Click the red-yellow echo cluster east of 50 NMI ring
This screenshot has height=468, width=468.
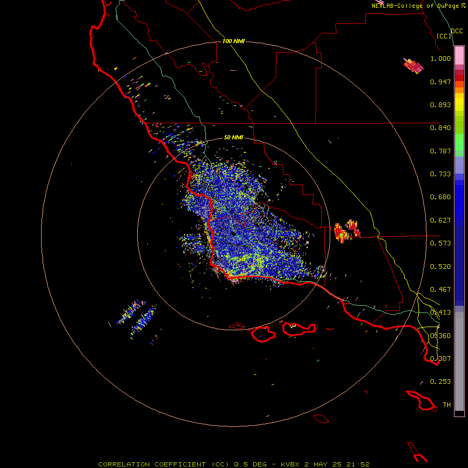[347, 231]
